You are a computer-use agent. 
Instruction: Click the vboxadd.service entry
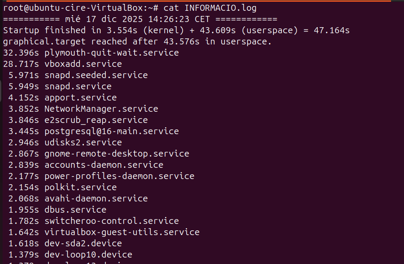tap(83, 64)
